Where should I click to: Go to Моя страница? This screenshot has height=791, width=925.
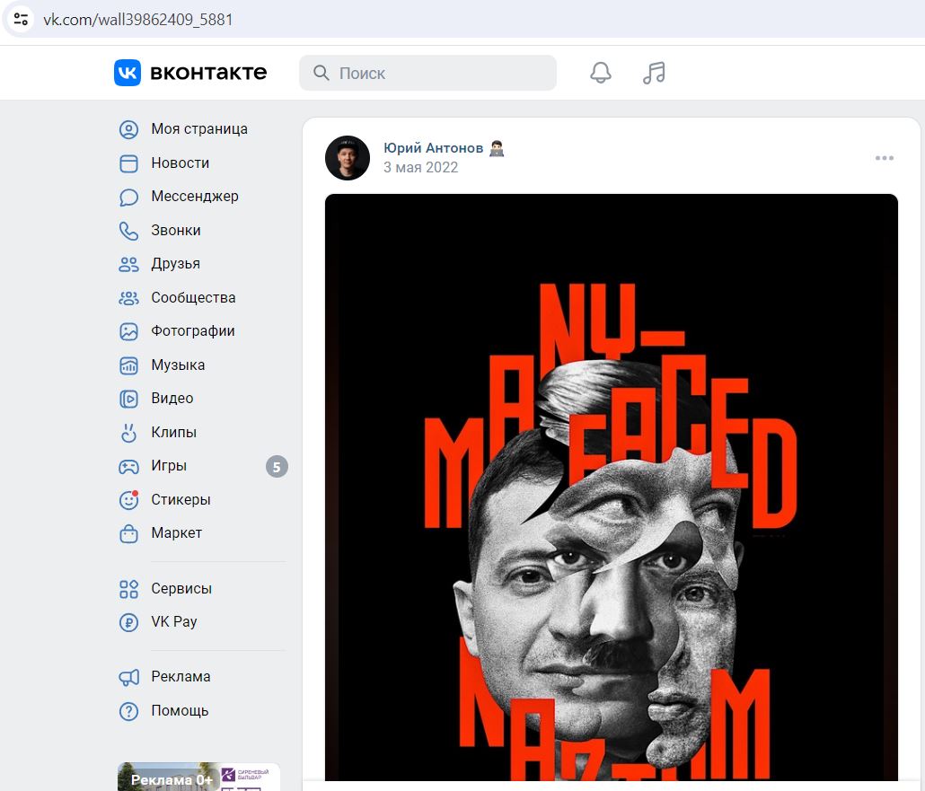(199, 129)
